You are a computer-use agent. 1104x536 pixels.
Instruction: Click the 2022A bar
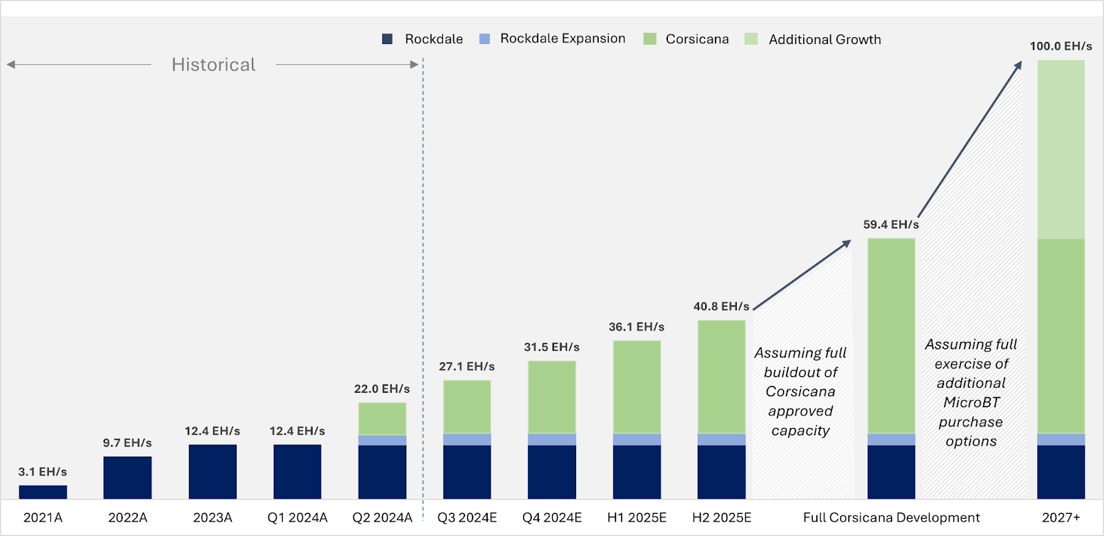pyautogui.click(x=128, y=477)
